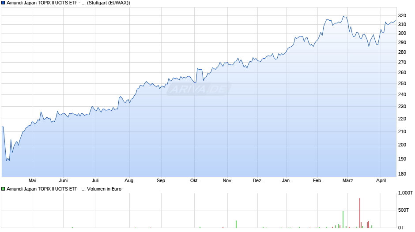Click the 0T volume axis label
The width and height of the screenshot is (415, 232).
tap(401, 228)
